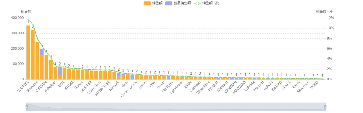The image size is (363, 113).
Task: Click the Woolitime x-axis label
Action: (204, 87)
